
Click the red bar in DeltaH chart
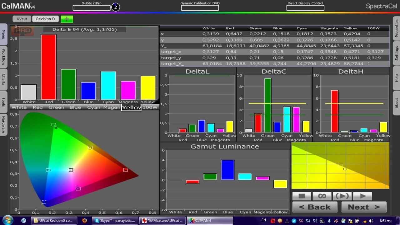tap(335, 111)
